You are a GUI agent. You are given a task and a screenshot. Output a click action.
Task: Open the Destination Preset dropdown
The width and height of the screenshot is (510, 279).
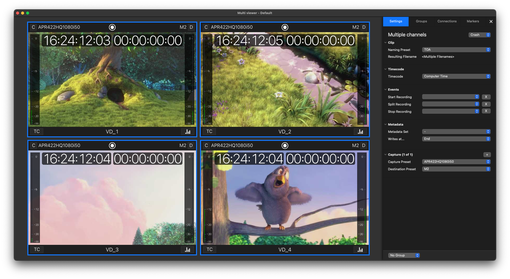click(x=456, y=169)
